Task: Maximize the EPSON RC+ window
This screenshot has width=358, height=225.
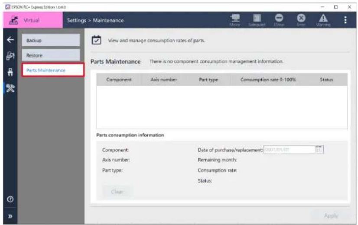Action: (336, 7)
